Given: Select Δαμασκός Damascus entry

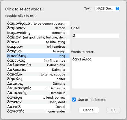Looking at the screenshot, I should coord(38,93).
